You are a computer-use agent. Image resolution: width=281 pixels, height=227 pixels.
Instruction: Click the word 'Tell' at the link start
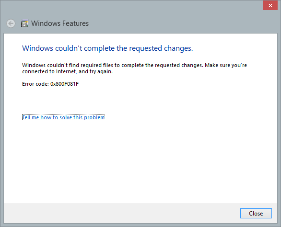click(x=26, y=117)
